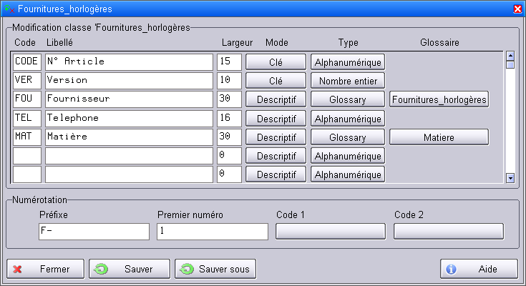The width and height of the screenshot is (526, 286).
Task: Change the Glossary type of Fournisseur row
Action: point(348,99)
